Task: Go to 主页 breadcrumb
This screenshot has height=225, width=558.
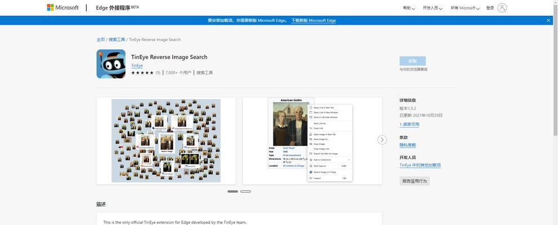Action: click(101, 39)
